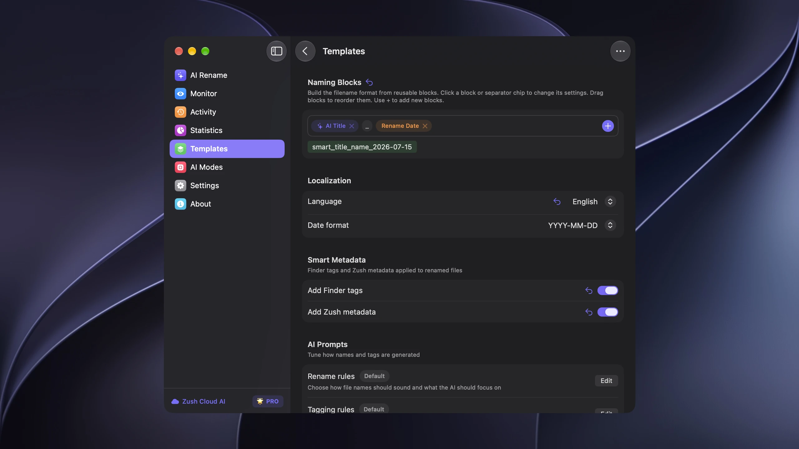
Task: Go back with the chevron arrow
Action: click(x=305, y=51)
